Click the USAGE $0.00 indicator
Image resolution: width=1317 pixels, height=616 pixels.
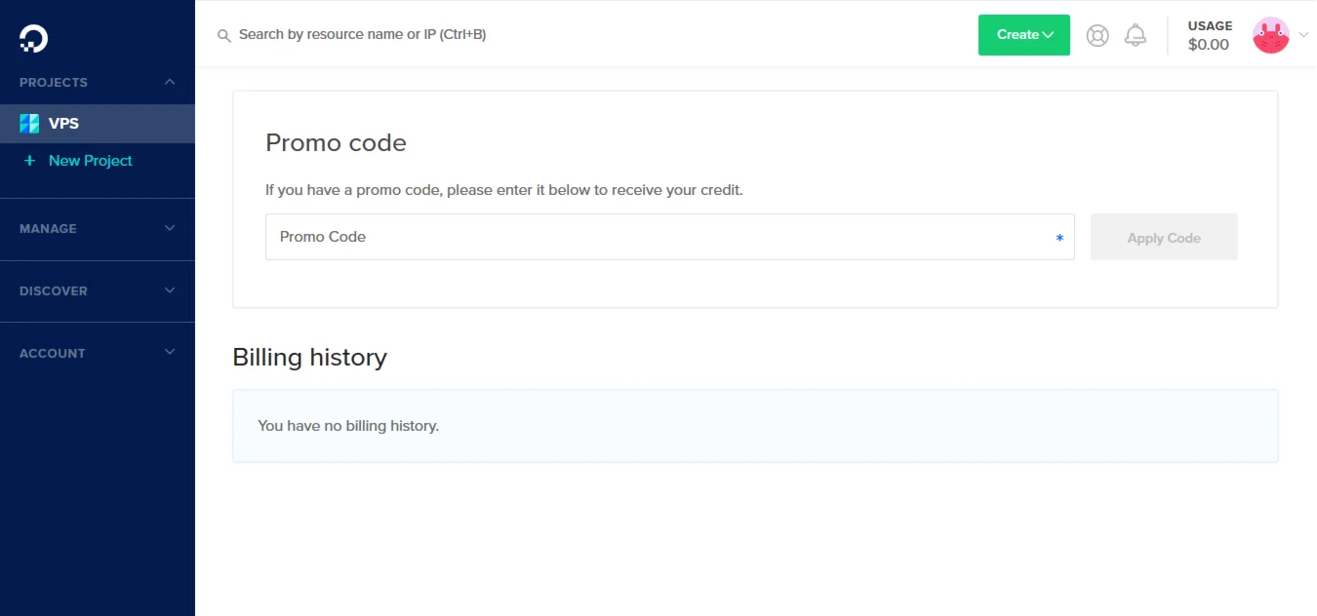pyautogui.click(x=1210, y=35)
